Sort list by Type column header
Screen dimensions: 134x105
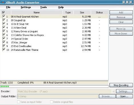[x=68, y=12]
